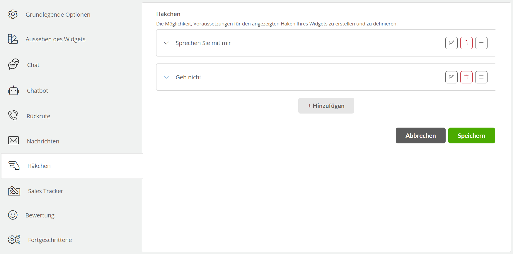This screenshot has height=254, width=513.
Task: Expand the 'Geh nicht' chevron
Action: pyautogui.click(x=166, y=77)
